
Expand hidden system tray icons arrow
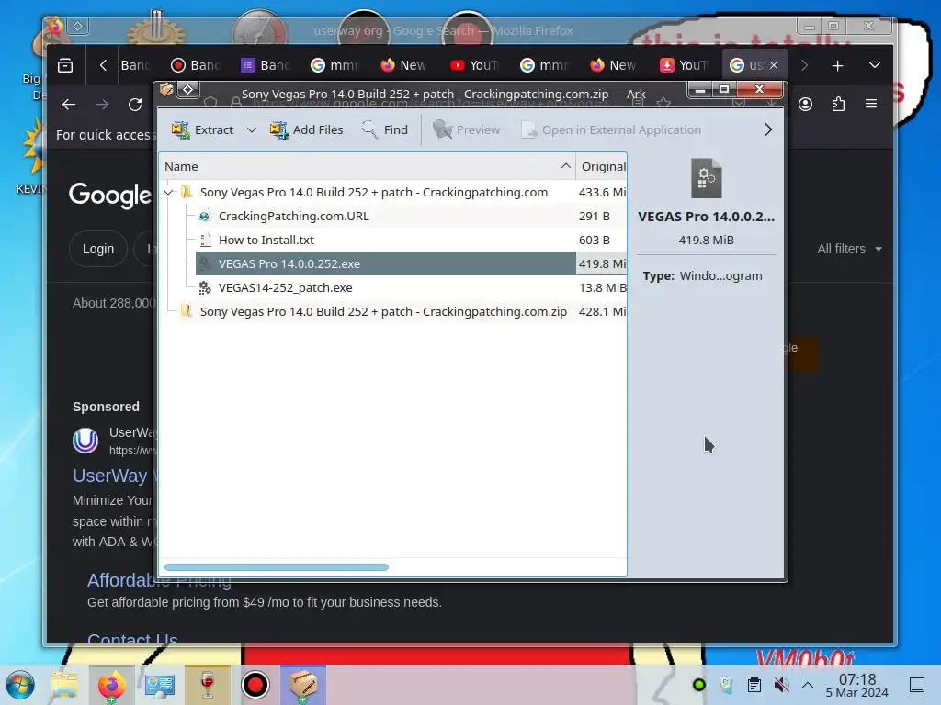[x=808, y=685]
